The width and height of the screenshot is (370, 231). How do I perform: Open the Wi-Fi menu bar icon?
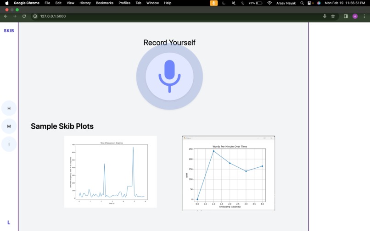[x=269, y=3]
